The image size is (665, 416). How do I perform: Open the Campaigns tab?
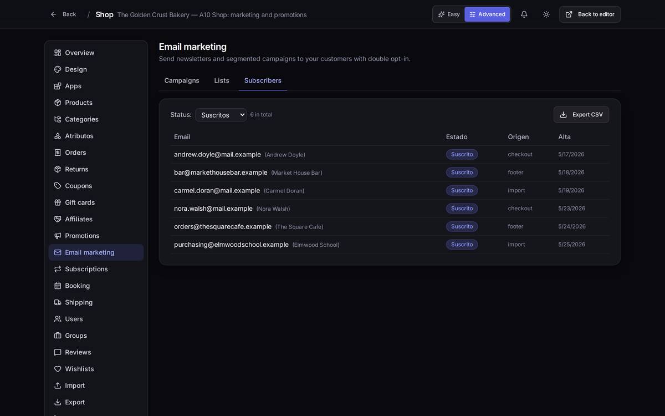pos(182,80)
